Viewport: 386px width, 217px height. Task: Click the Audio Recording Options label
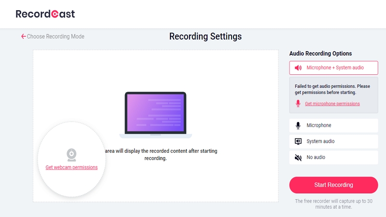[320, 54]
